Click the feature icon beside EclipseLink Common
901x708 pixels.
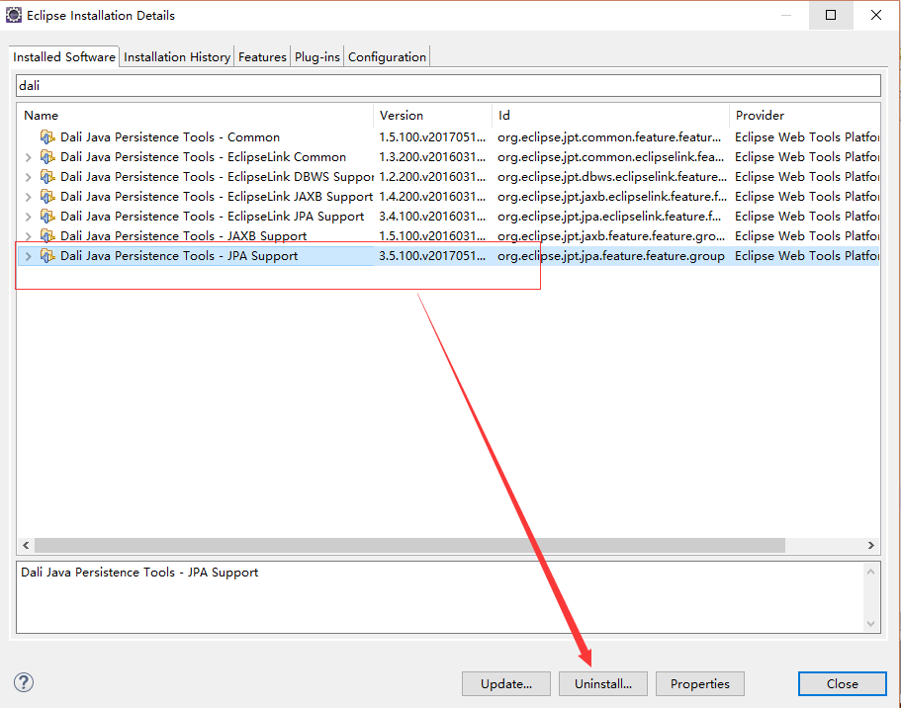(x=47, y=157)
